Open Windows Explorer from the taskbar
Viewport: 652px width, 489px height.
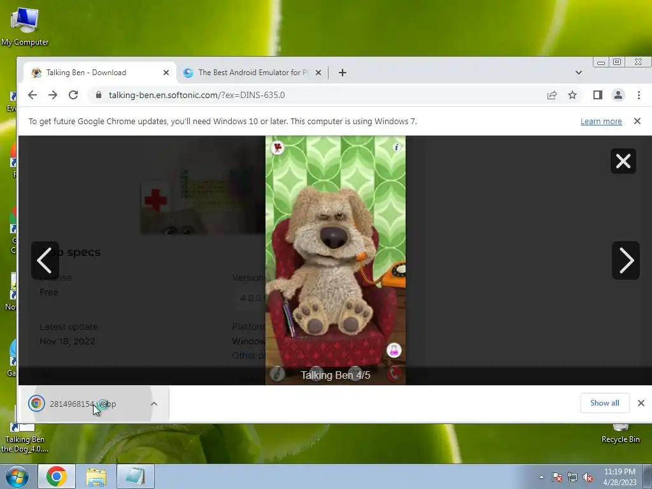(x=96, y=476)
